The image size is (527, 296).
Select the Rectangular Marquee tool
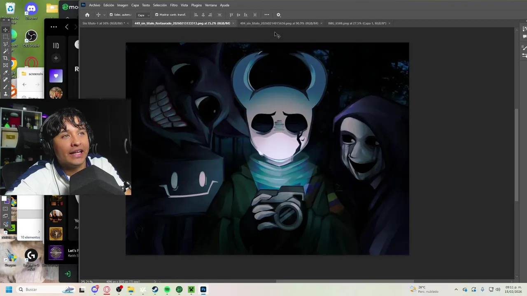(x=5, y=37)
